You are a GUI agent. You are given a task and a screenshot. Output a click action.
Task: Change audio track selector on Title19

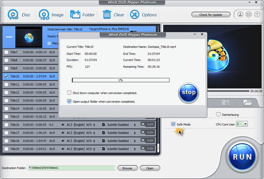click(94, 149)
